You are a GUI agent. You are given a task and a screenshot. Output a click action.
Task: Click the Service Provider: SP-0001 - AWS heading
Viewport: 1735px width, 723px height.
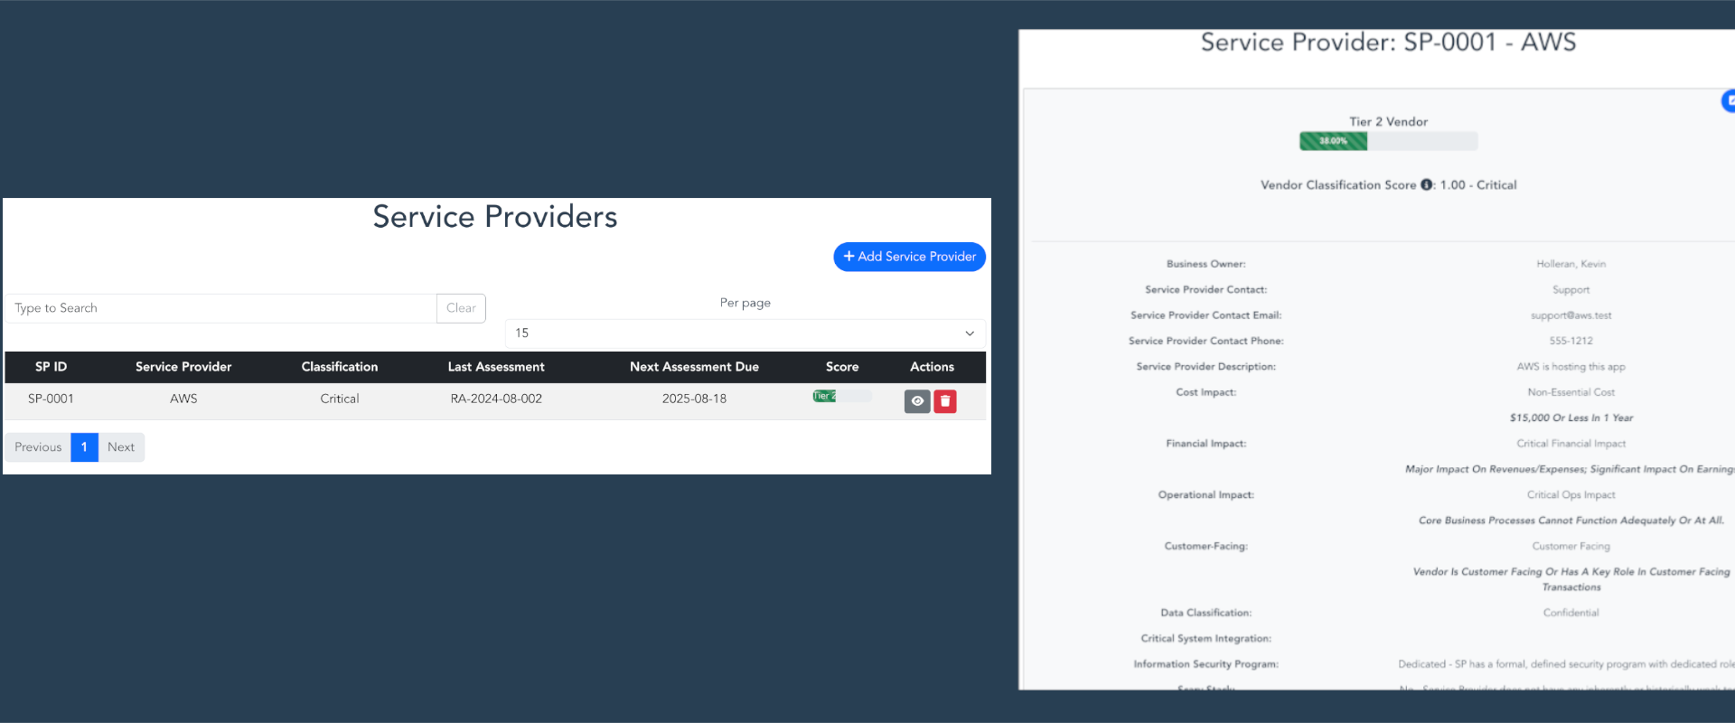point(1388,42)
